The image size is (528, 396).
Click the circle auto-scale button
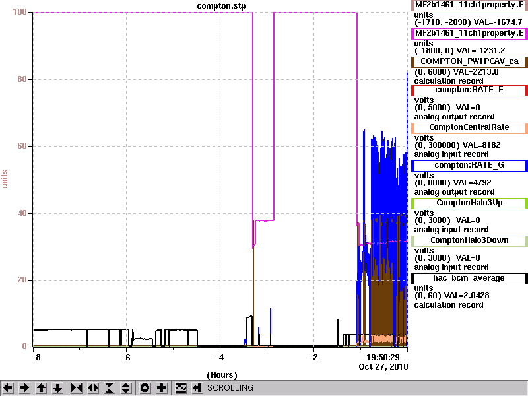coord(145,388)
